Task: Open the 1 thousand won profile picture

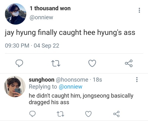Action: (x=16, y=14)
